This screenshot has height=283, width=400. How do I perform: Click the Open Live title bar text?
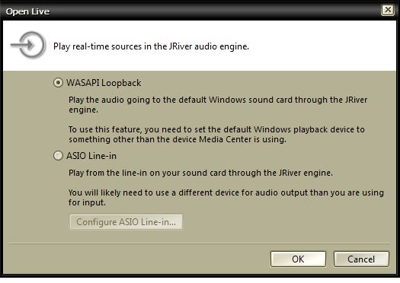[27, 11]
